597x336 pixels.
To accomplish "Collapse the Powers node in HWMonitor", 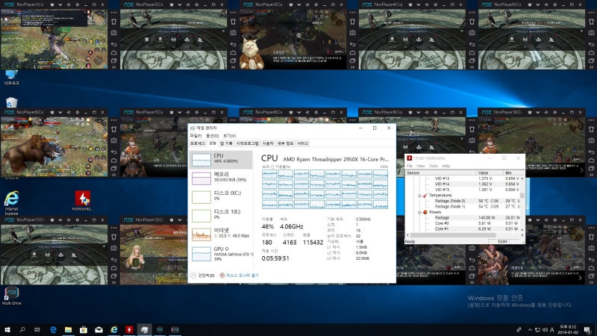I will point(419,212).
